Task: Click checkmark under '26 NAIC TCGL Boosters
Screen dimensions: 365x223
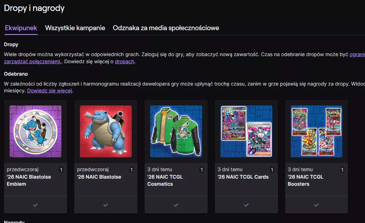Action: pos(316,205)
